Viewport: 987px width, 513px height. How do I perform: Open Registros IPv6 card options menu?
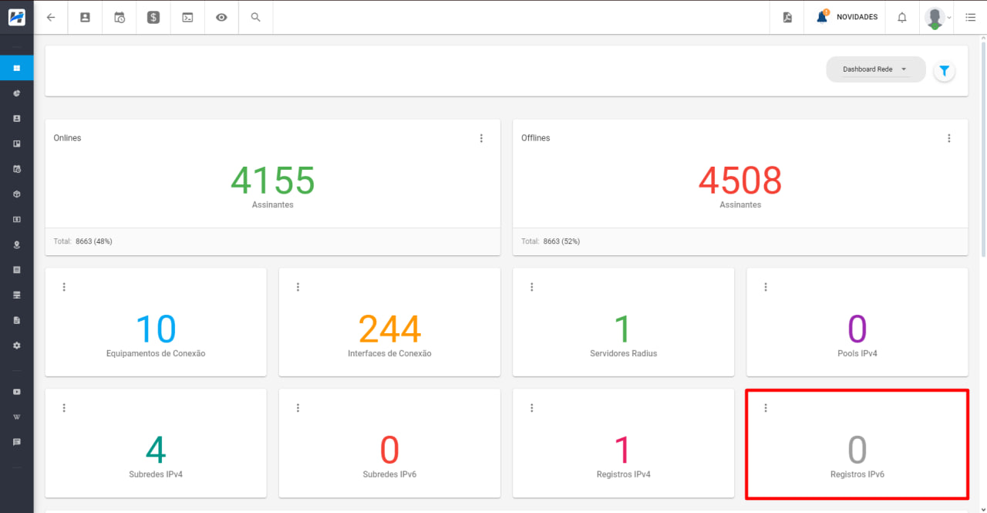766,408
